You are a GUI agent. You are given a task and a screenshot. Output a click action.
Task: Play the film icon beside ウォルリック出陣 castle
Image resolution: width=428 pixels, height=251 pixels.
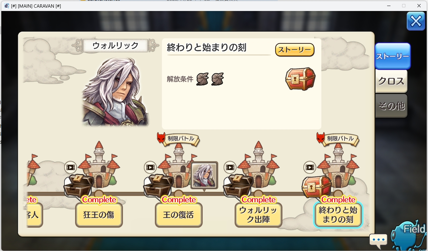tap(230, 167)
